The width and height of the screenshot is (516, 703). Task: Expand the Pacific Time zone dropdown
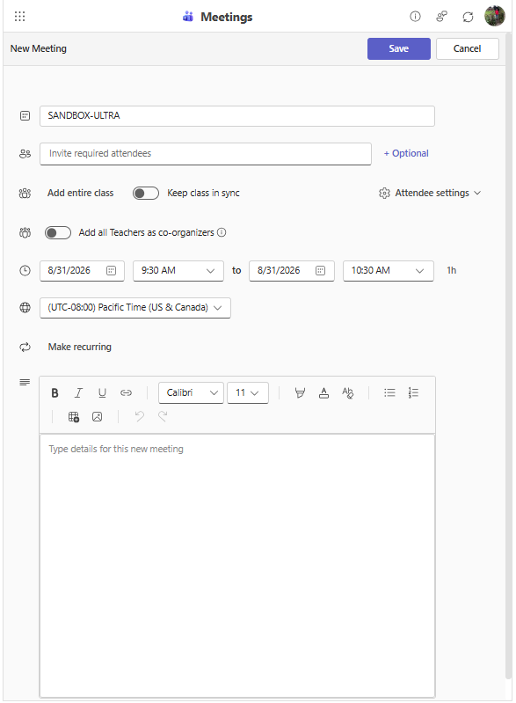pos(135,308)
